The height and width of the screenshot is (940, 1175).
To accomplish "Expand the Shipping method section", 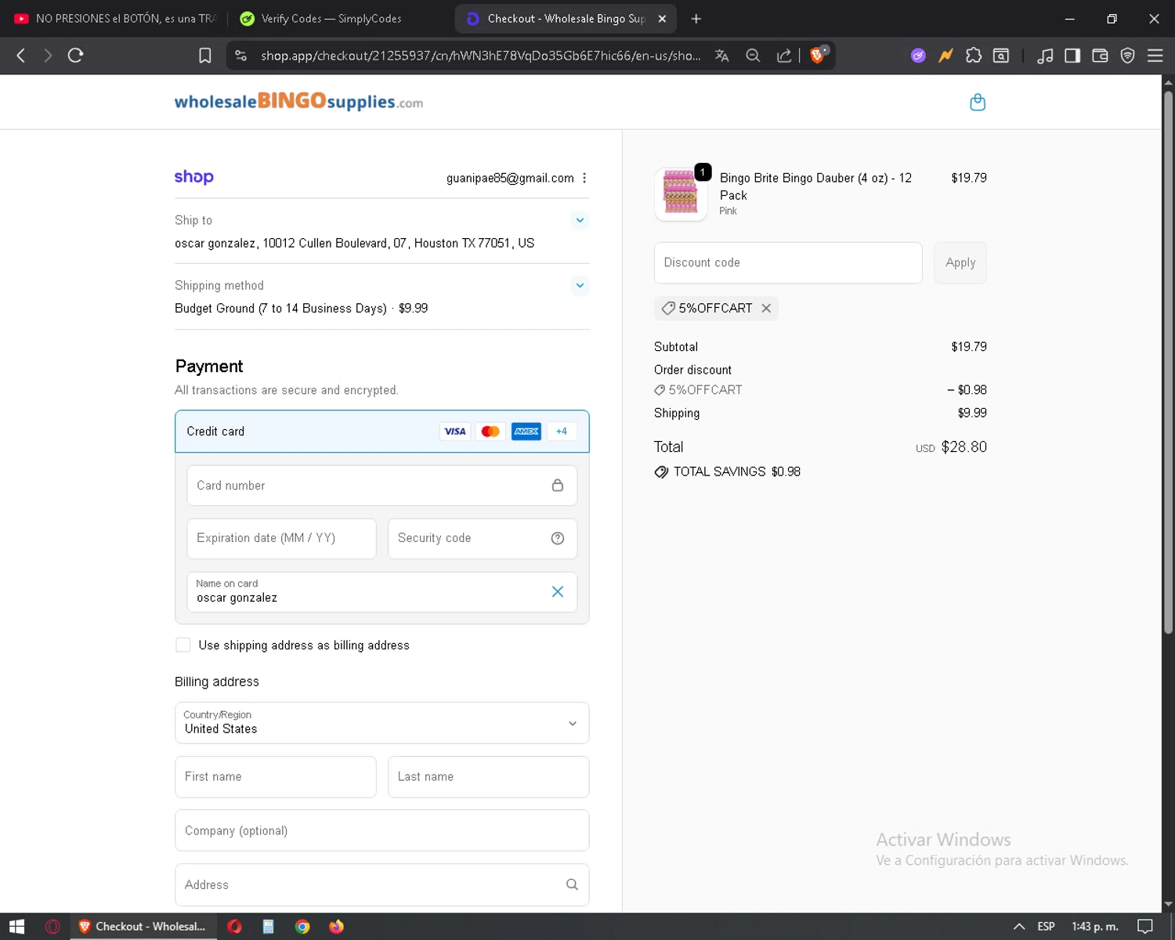I will click(x=580, y=285).
